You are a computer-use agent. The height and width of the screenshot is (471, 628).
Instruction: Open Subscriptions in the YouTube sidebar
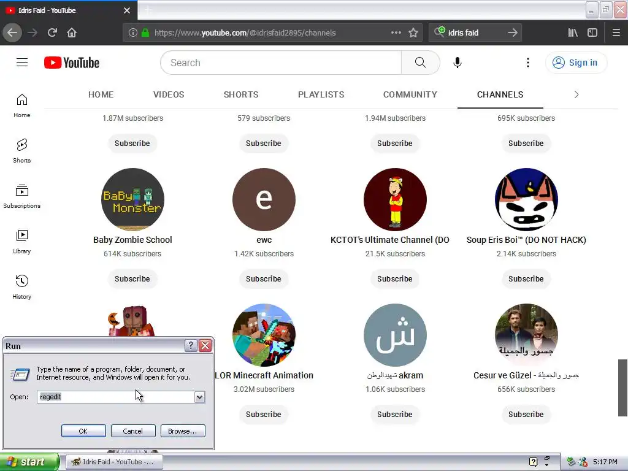22,196
